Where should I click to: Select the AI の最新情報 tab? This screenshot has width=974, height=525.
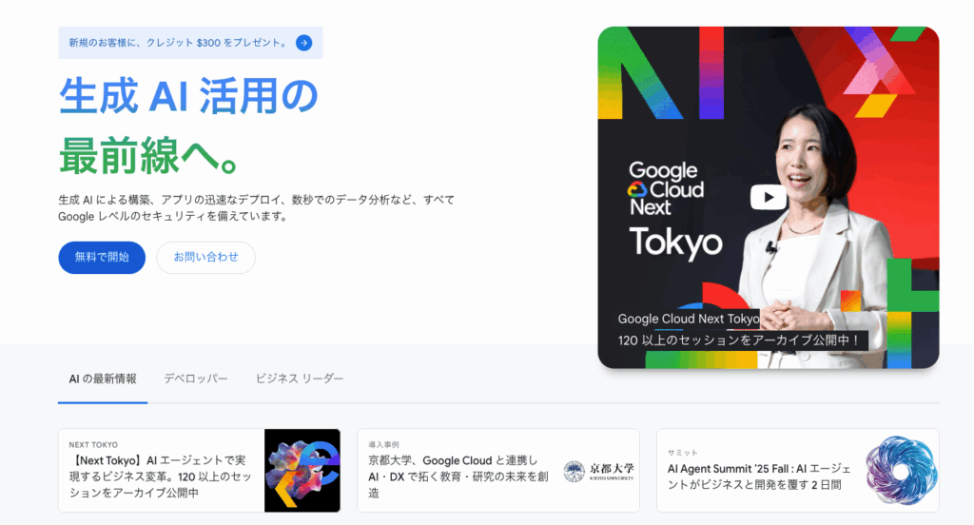click(103, 379)
